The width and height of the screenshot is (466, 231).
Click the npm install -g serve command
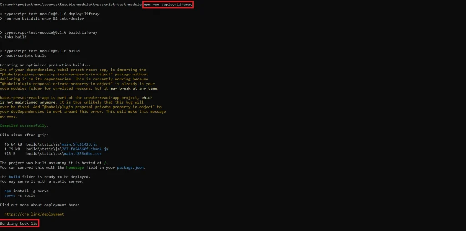[x=25, y=191]
